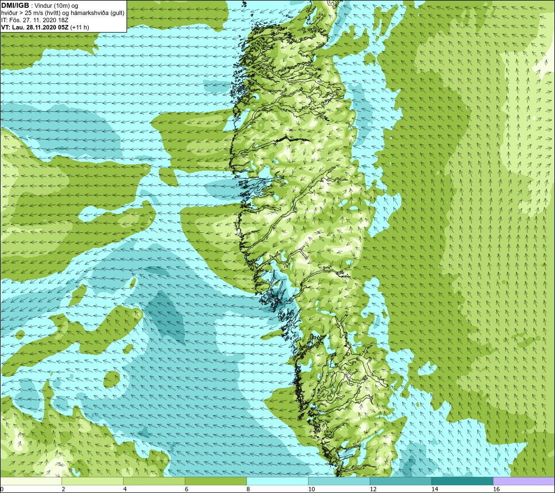The height and width of the screenshot is (493, 555).
Task: Click the light cyan 8–10 m/s legend swatch
Action: pyautogui.click(x=277, y=481)
